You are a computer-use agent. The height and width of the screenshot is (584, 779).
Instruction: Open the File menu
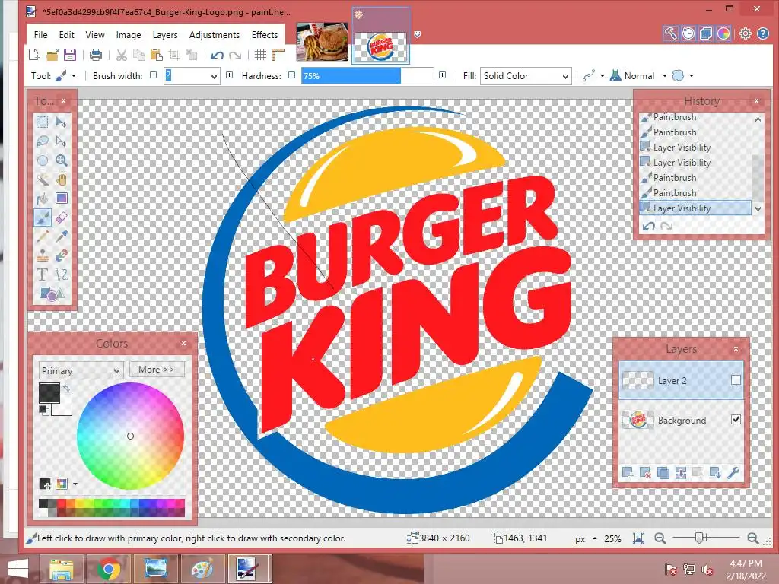coord(41,35)
